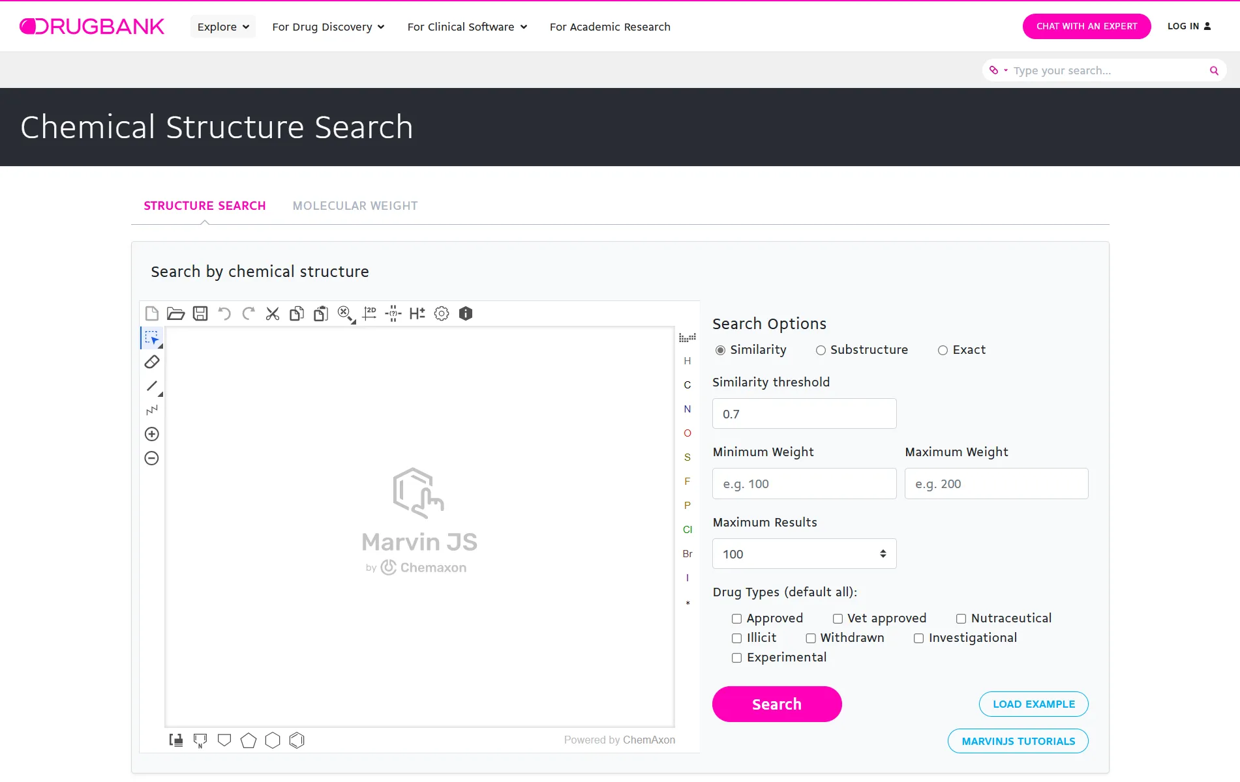Select the benzene ring template
Viewport: 1240px width, 782px height.
pos(297,740)
